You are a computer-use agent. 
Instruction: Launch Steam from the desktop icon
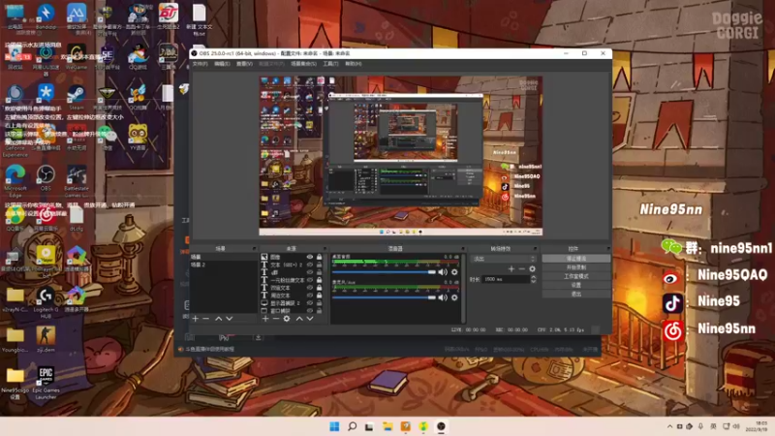point(77,98)
